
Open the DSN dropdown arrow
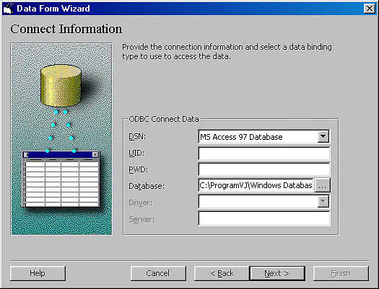coord(323,136)
